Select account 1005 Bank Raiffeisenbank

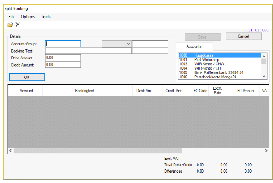point(220,72)
